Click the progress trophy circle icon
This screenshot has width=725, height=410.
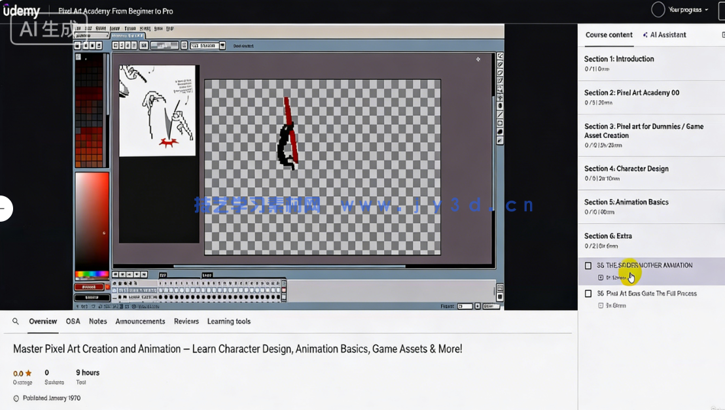(658, 10)
